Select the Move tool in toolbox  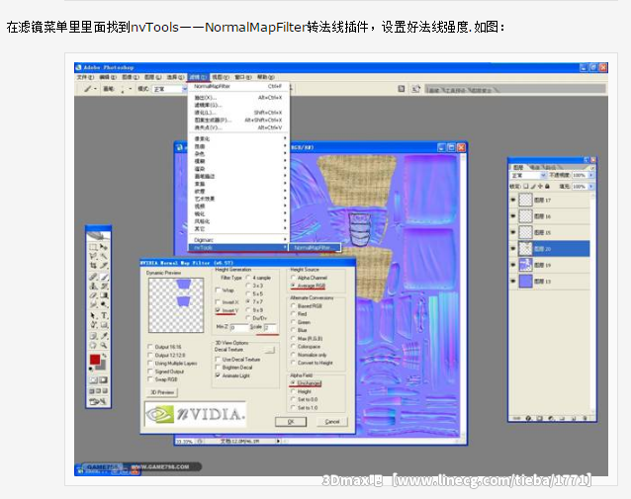pyautogui.click(x=104, y=247)
